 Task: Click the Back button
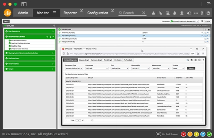point(207,21)
